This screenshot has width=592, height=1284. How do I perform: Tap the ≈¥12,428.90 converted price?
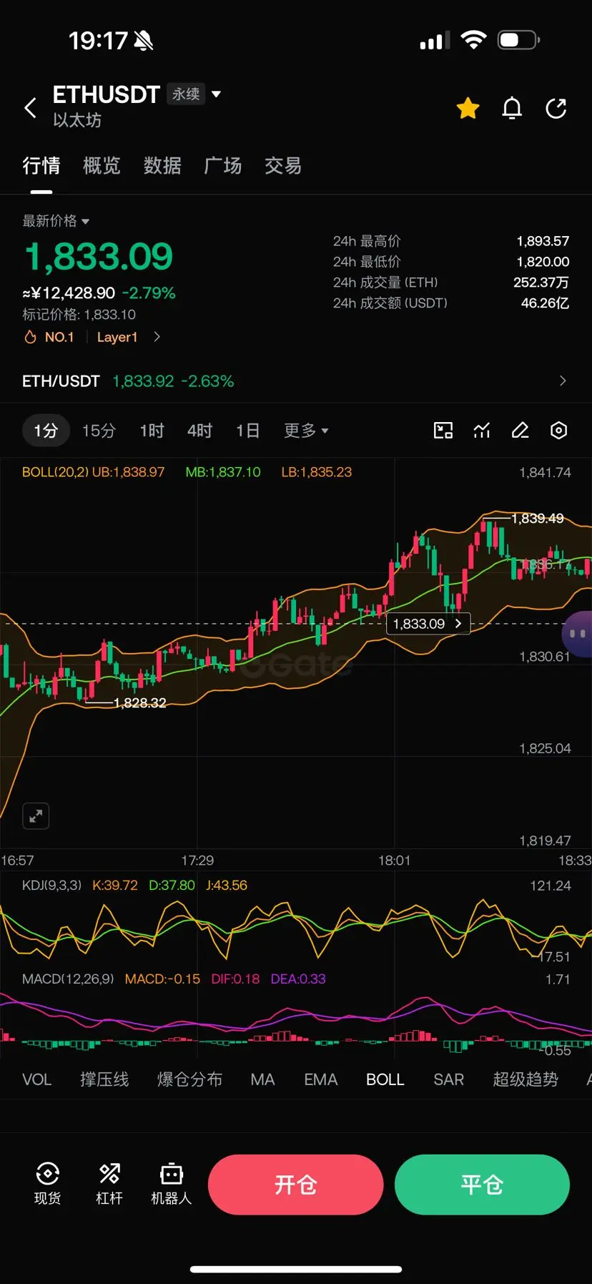pos(69,293)
